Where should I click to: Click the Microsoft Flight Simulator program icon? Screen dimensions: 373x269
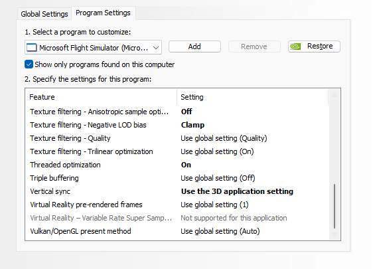pos(32,48)
